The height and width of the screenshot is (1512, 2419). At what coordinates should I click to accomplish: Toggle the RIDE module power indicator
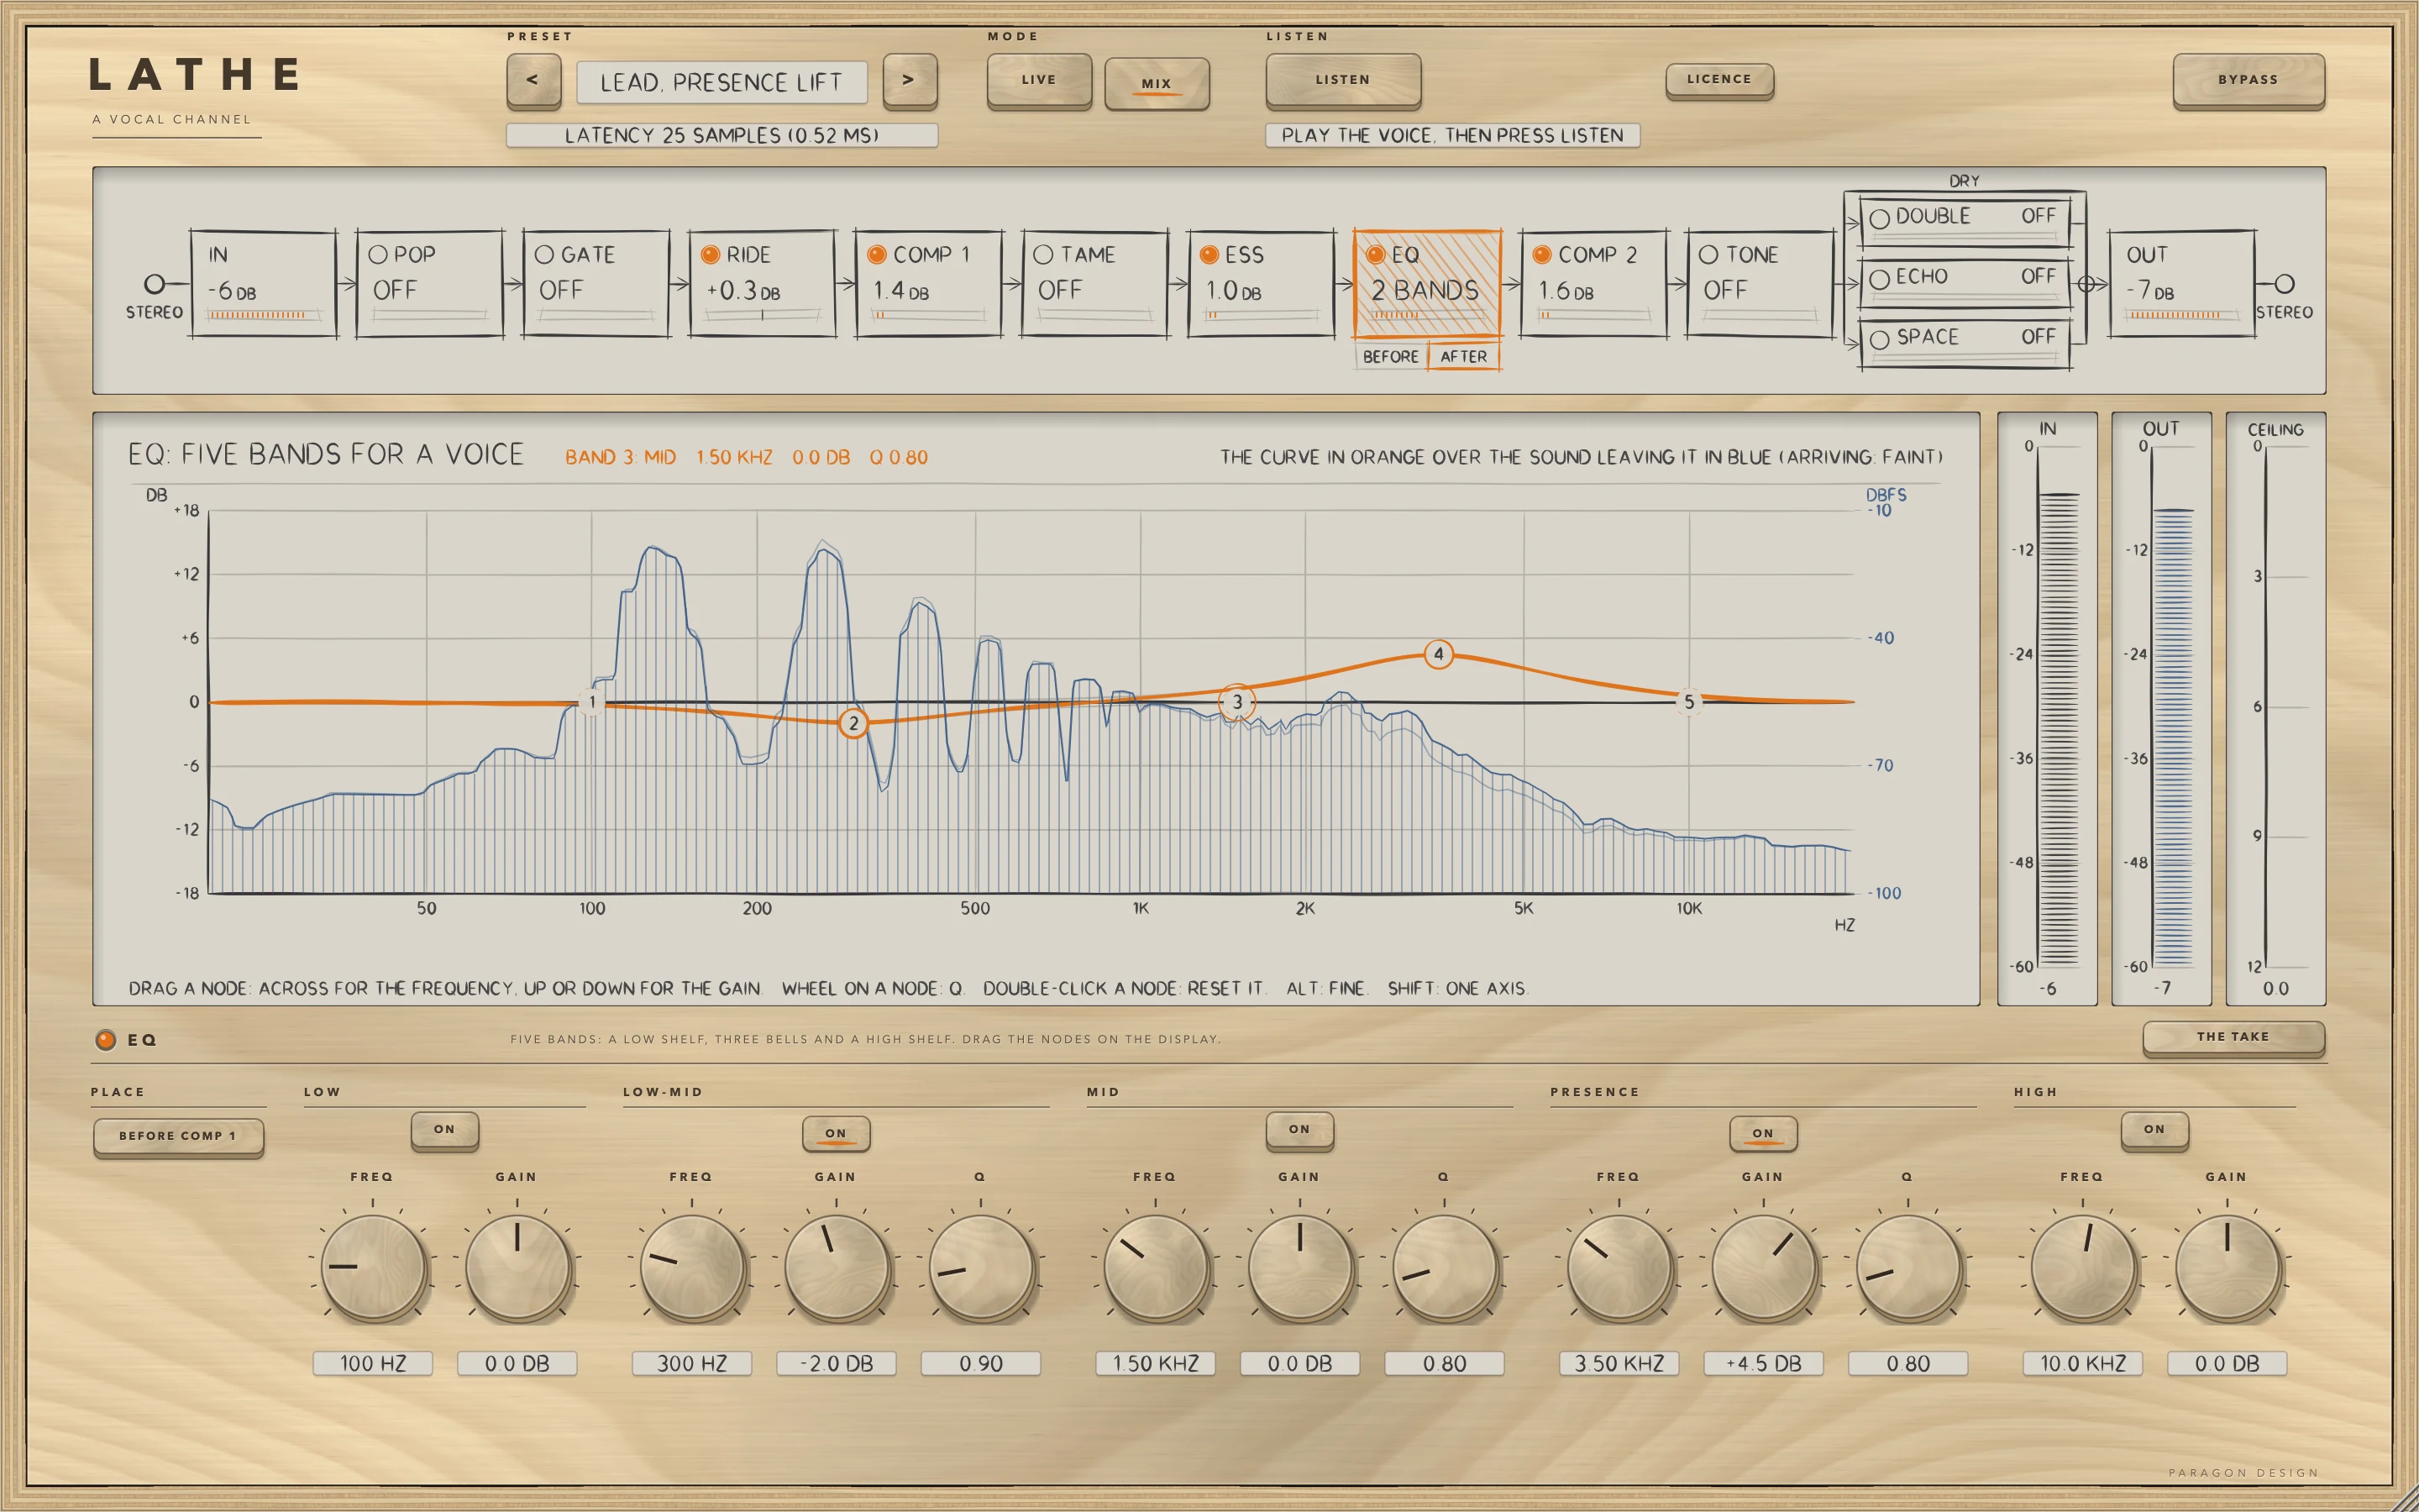pyautogui.click(x=711, y=255)
